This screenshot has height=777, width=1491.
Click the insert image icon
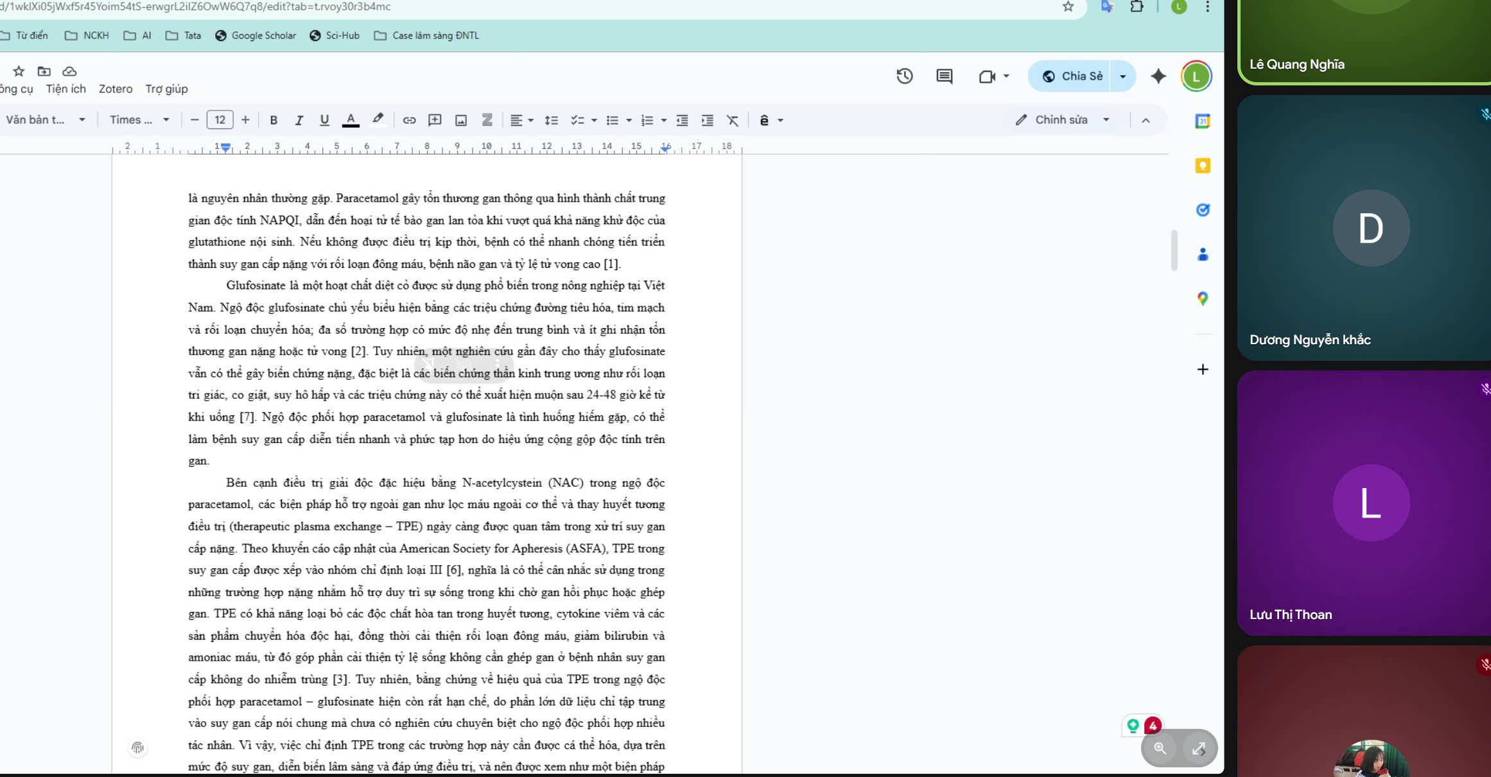(x=461, y=120)
